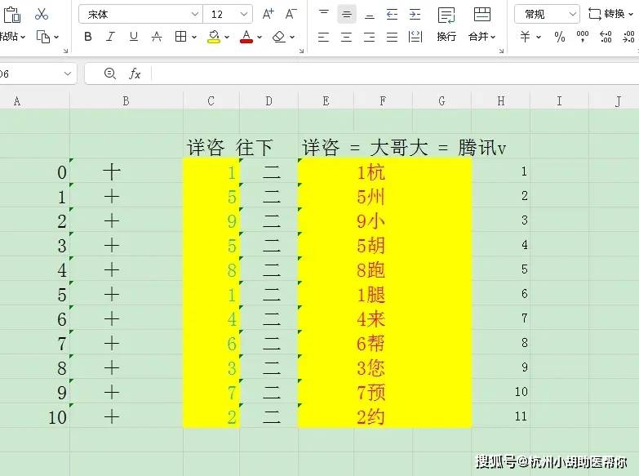
Task: Apply red font color
Action: (x=246, y=37)
